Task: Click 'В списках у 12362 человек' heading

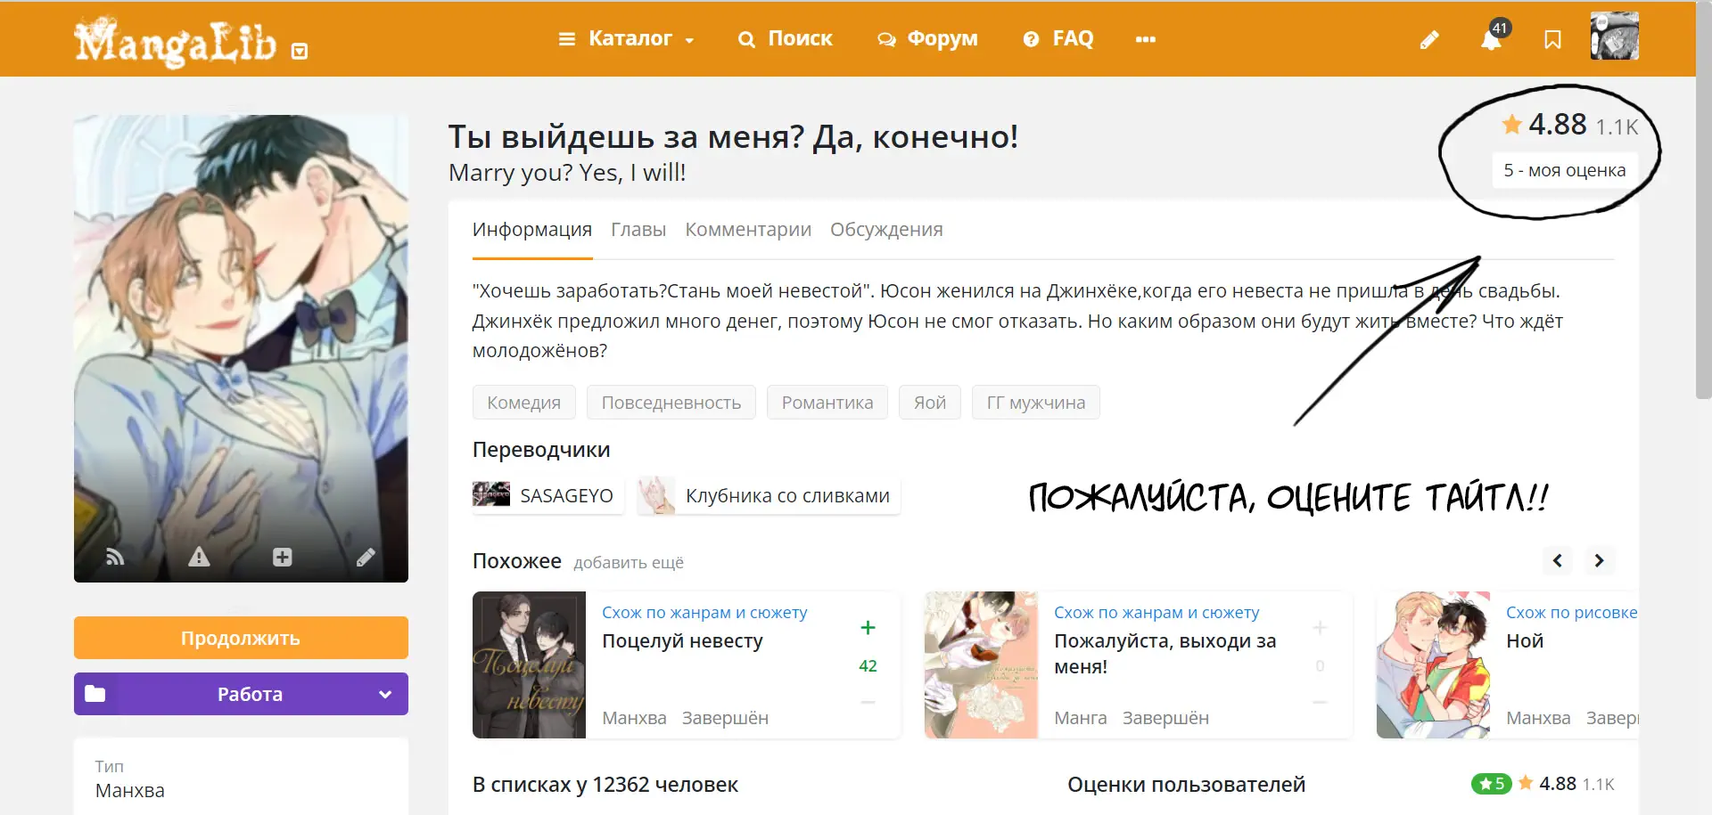Action: 605,785
